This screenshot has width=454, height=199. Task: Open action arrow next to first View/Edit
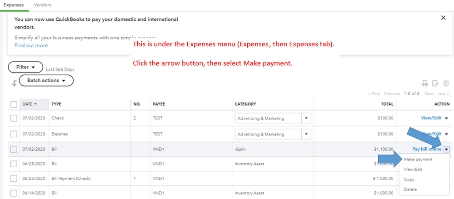(446, 118)
